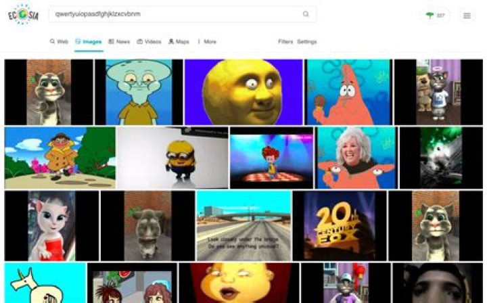
Task: Open the white cat in red dress image
Action: click(51, 225)
